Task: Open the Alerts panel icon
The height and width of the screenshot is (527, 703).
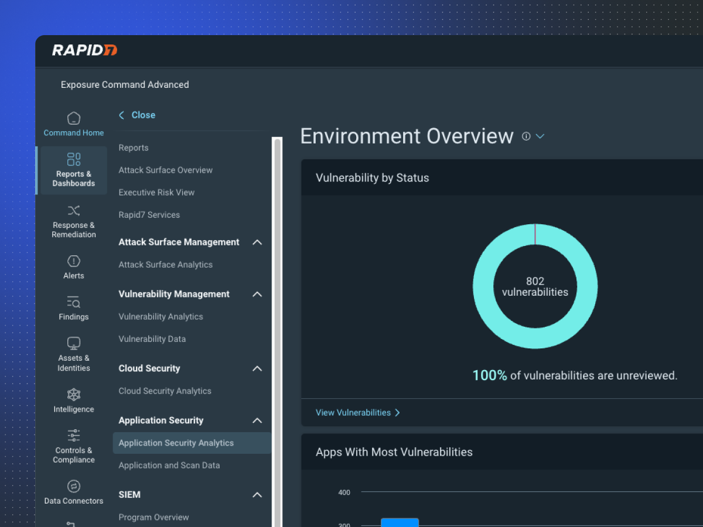Action: (x=73, y=261)
